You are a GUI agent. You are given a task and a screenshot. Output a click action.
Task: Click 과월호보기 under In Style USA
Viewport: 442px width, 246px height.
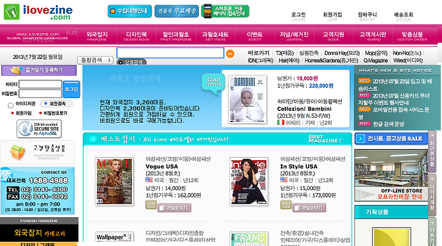(309, 208)
